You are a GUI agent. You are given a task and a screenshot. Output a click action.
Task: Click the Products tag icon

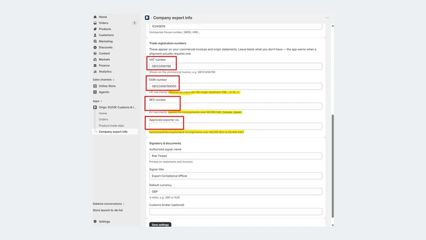tap(95, 29)
